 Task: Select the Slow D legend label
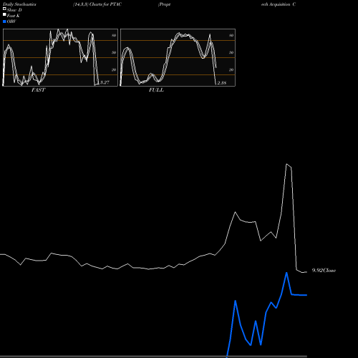[x=14, y=10]
